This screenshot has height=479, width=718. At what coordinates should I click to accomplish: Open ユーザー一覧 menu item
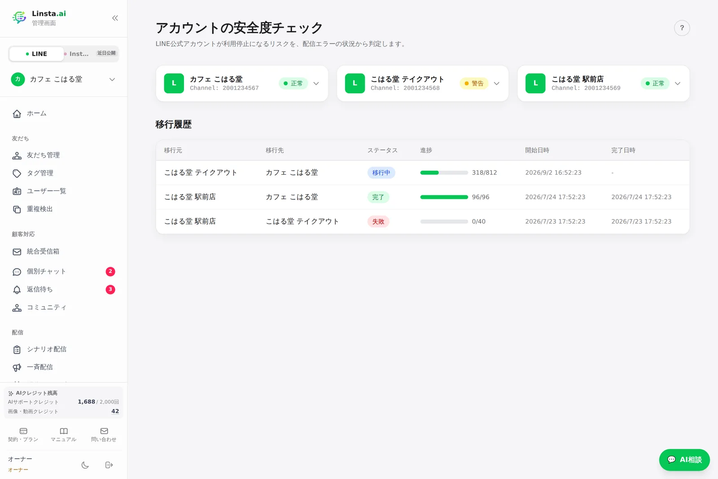coord(64,191)
